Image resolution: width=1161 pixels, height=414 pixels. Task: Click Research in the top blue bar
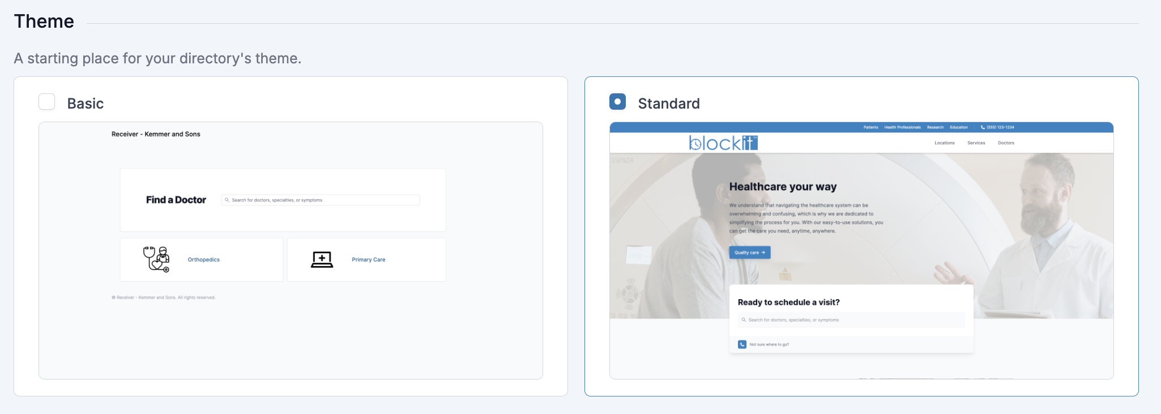936,127
